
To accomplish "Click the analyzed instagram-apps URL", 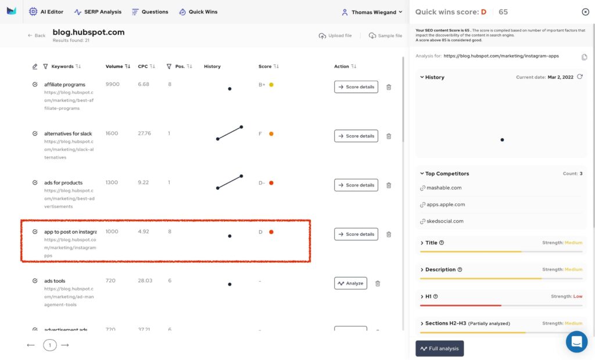I will (501, 56).
